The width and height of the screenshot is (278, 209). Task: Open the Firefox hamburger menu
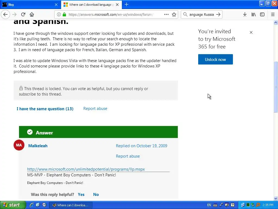click(273, 15)
